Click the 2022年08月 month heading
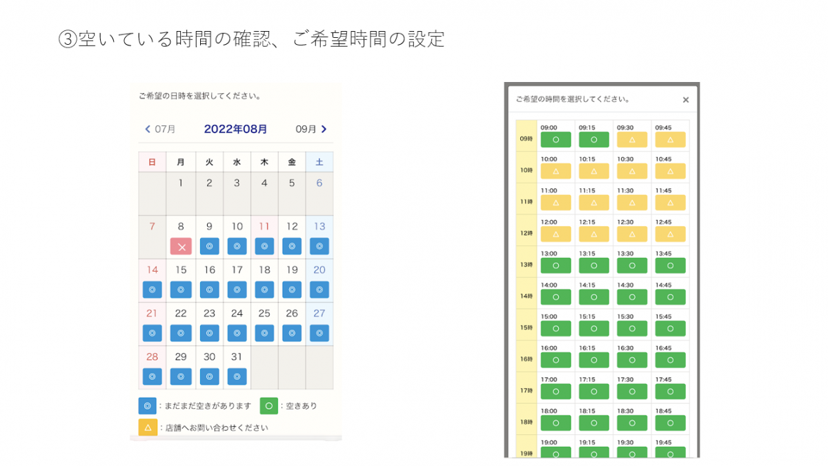The width and height of the screenshot is (828, 466). coord(235,129)
